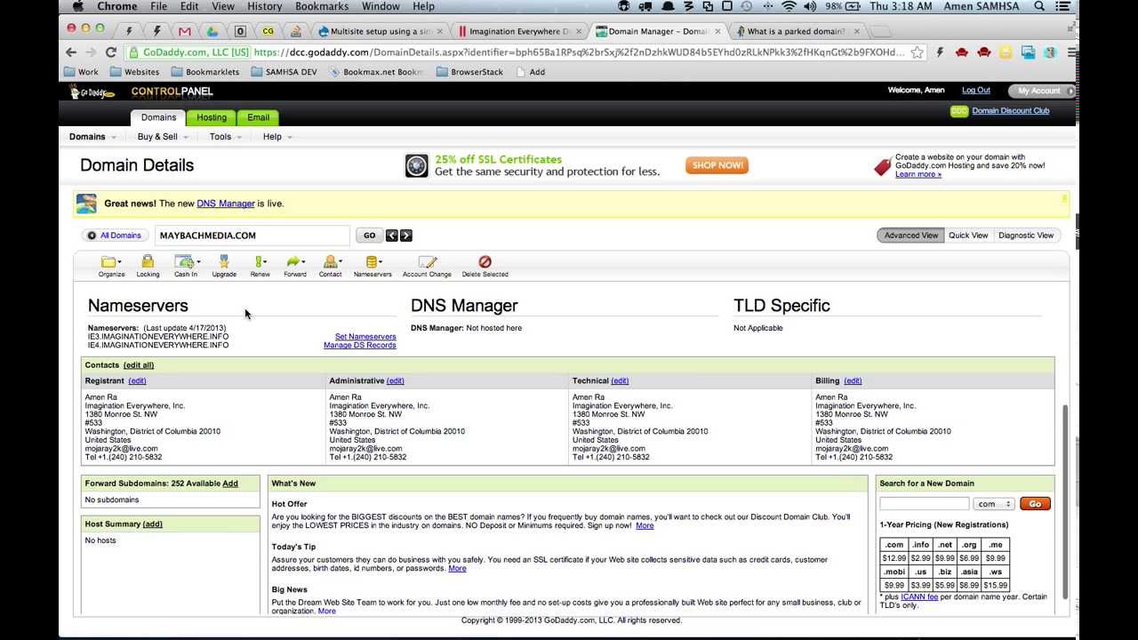Open the Manage DS Records link
The width and height of the screenshot is (1138, 640).
tap(360, 345)
